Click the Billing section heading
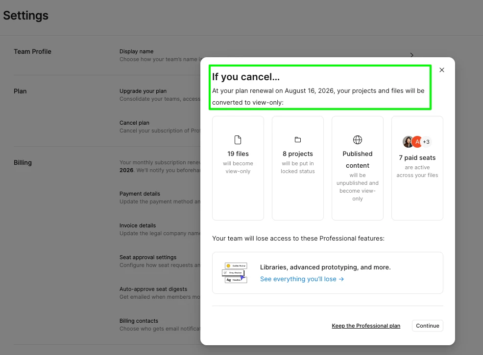483x355 pixels. click(x=23, y=163)
